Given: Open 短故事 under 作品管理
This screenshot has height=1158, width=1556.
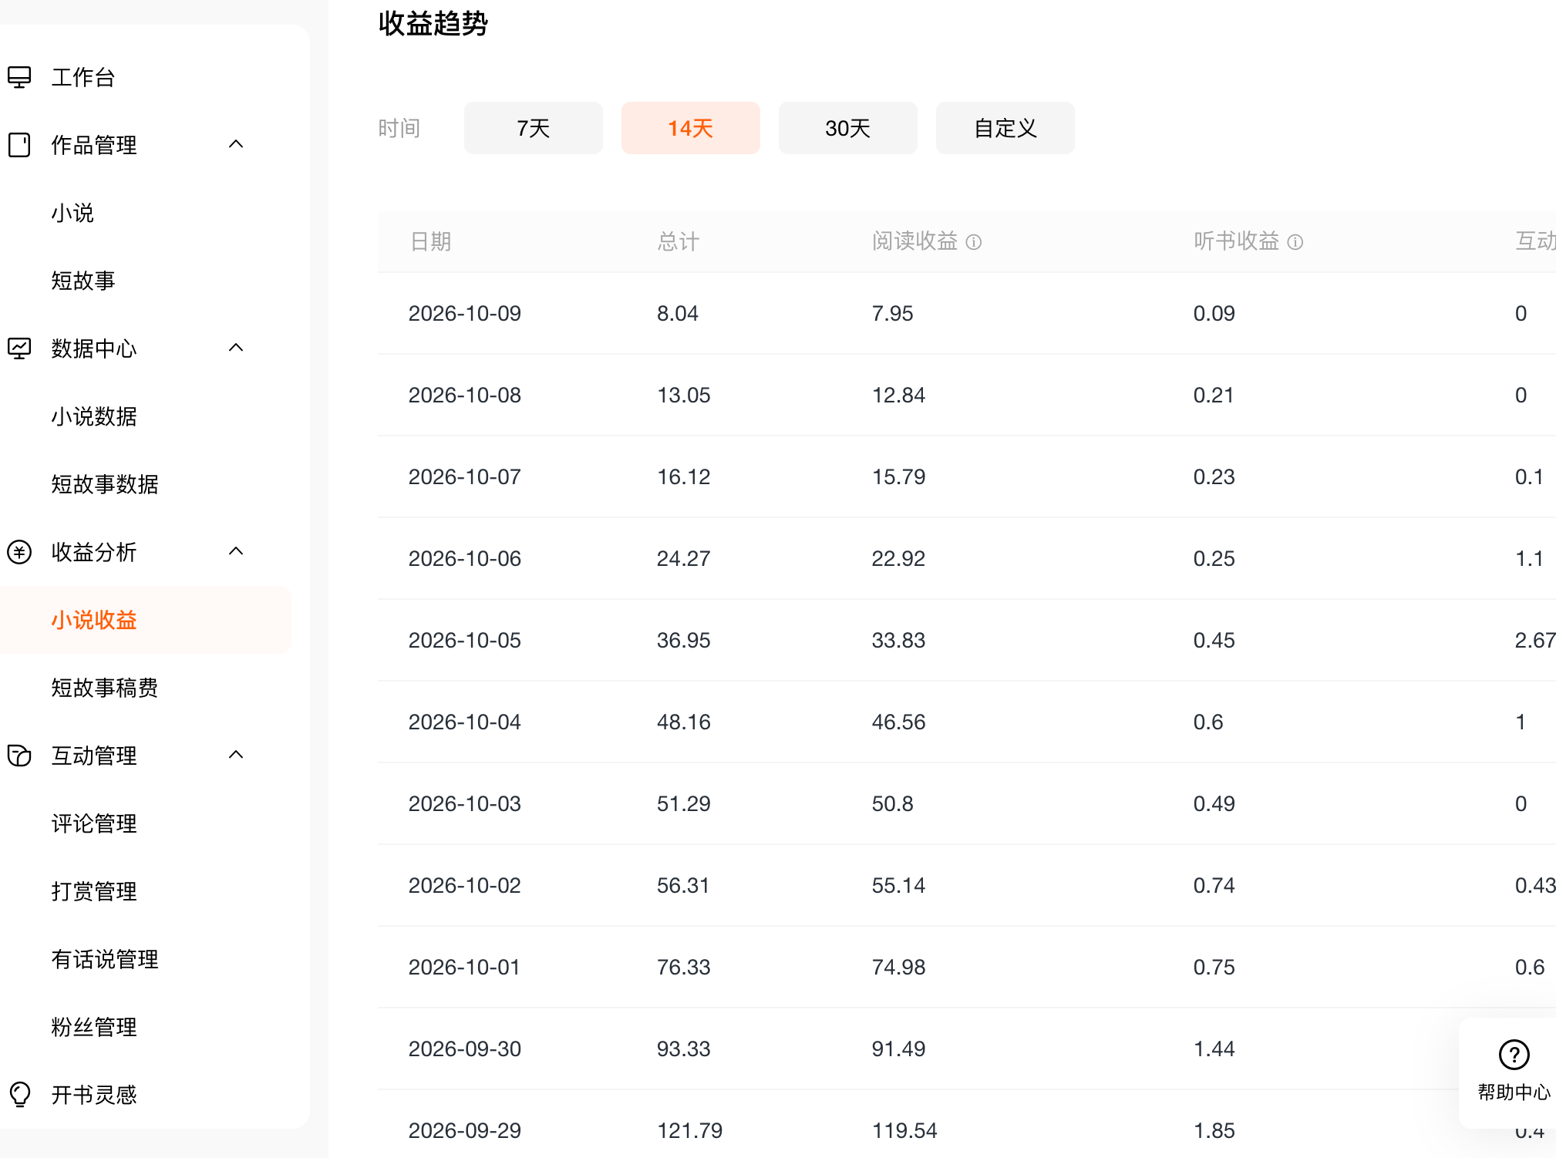Looking at the screenshot, I should coord(83,281).
